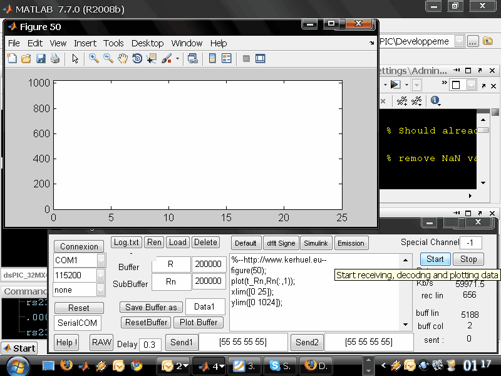Expand the 115200 baud rate dropdown
The image size is (501, 376).
click(100, 275)
